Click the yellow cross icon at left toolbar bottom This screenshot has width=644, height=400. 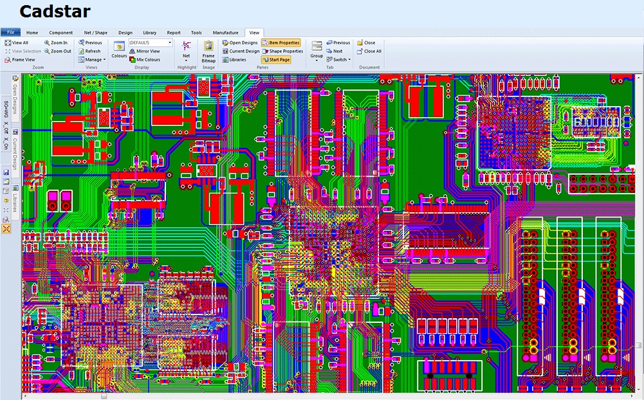[x=6, y=229]
